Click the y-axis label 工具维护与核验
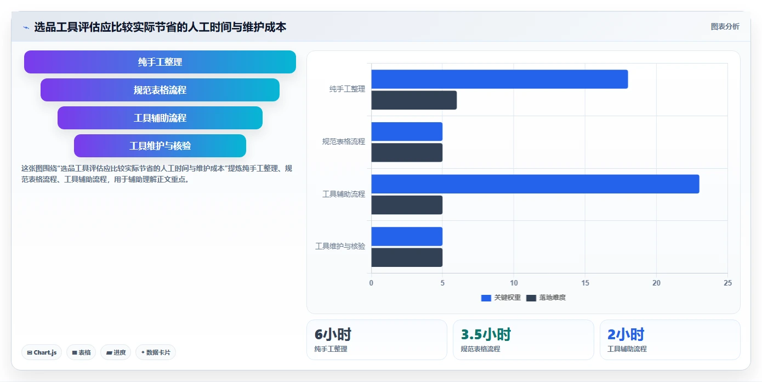Screen dimensions: 762x382 (x=340, y=246)
